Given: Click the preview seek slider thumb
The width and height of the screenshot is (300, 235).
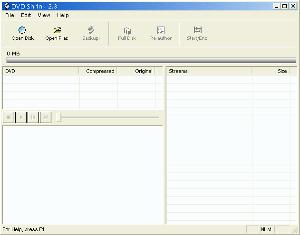Looking at the screenshot, I should [x=58, y=117].
